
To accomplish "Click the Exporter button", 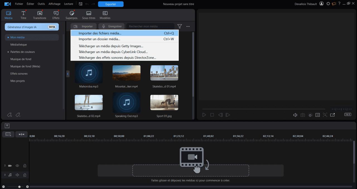I will pyautogui.click(x=111, y=4).
